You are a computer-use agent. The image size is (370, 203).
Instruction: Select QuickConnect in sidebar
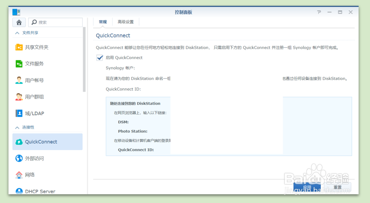pos(47,142)
